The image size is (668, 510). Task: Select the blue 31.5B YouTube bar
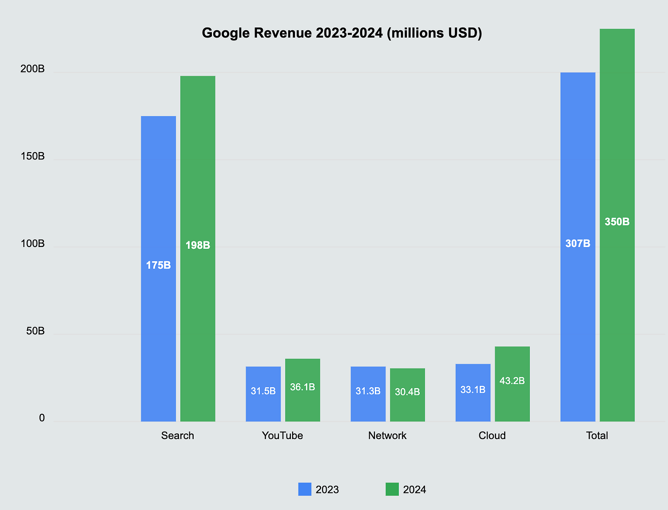click(263, 392)
